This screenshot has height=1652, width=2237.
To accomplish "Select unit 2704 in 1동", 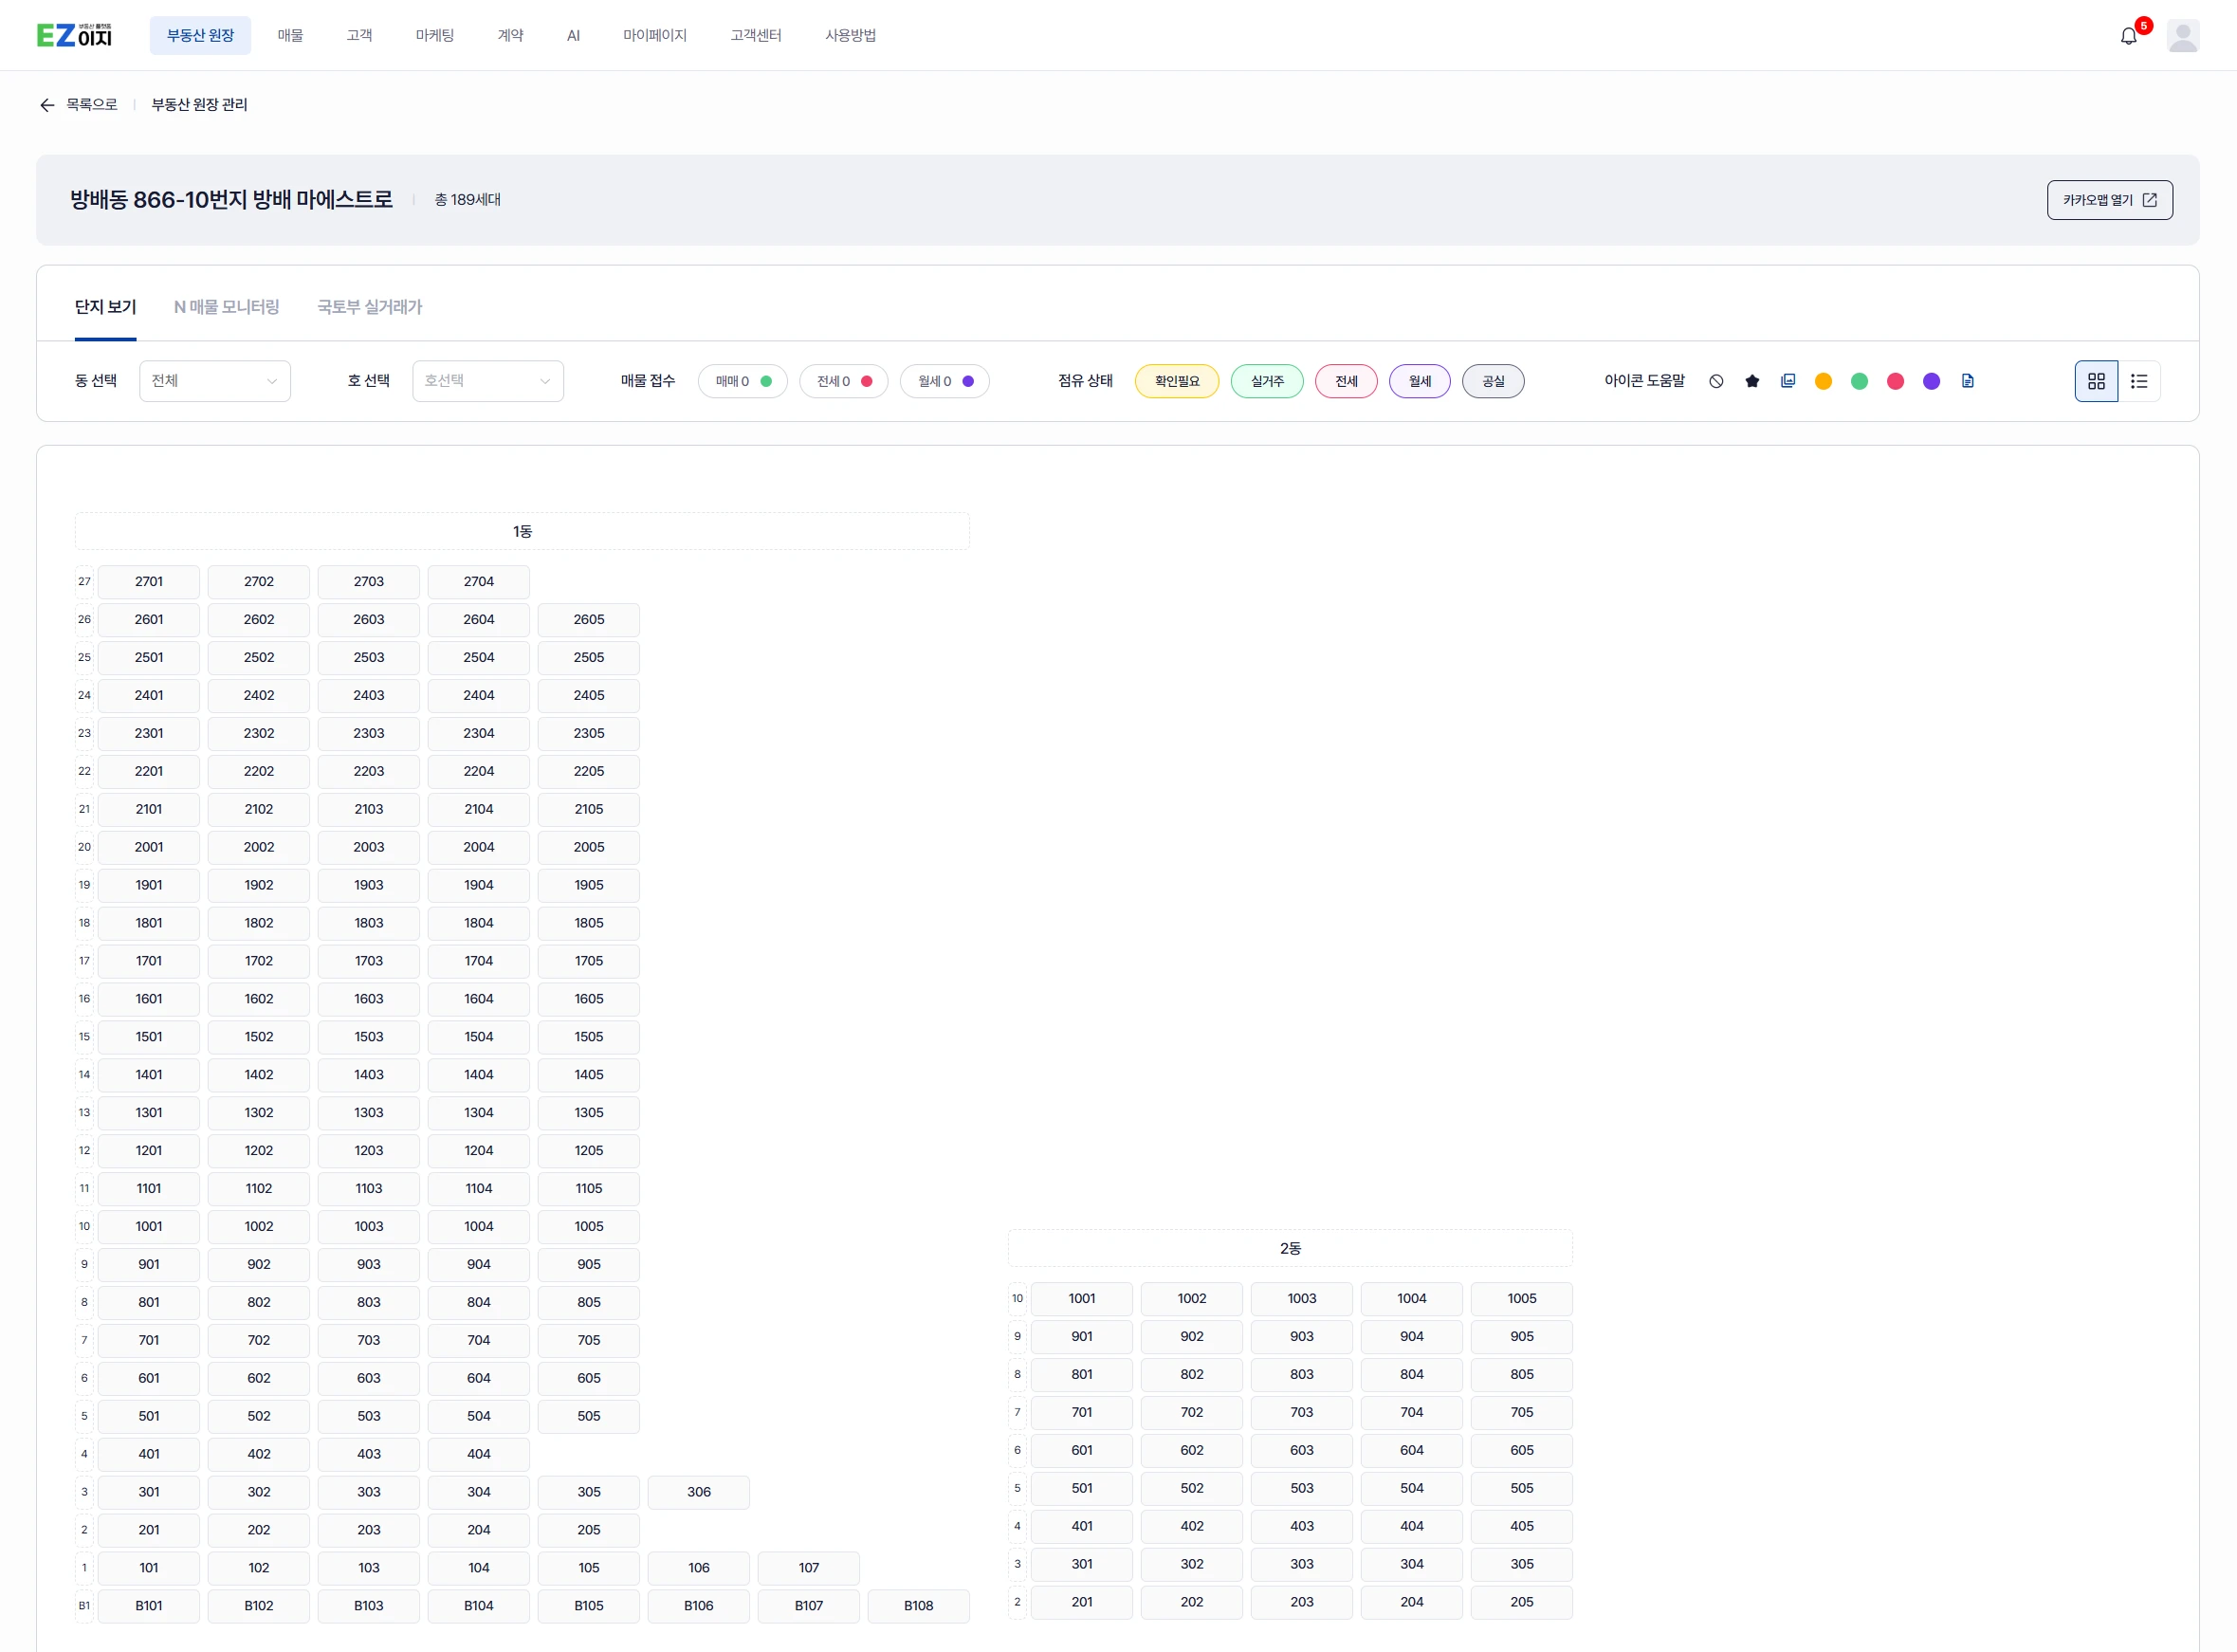I will click(478, 581).
